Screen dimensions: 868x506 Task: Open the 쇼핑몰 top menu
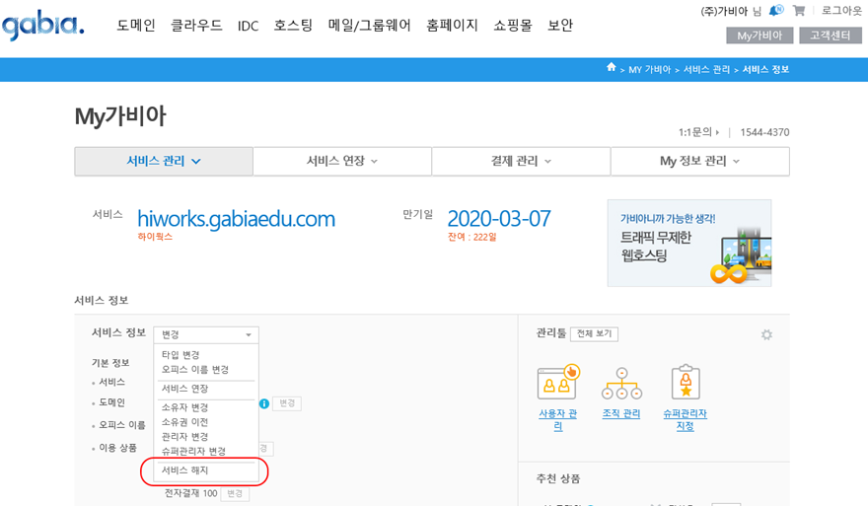pyautogui.click(x=513, y=26)
